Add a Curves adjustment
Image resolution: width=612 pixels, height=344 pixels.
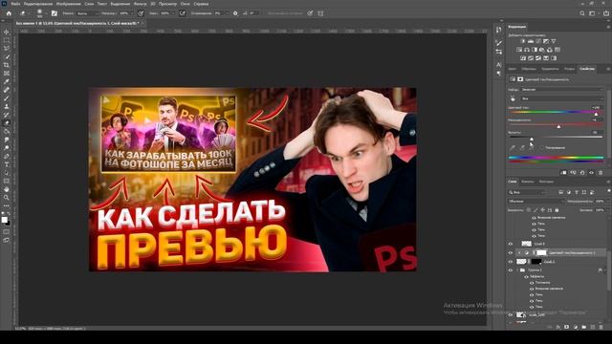coord(538,41)
